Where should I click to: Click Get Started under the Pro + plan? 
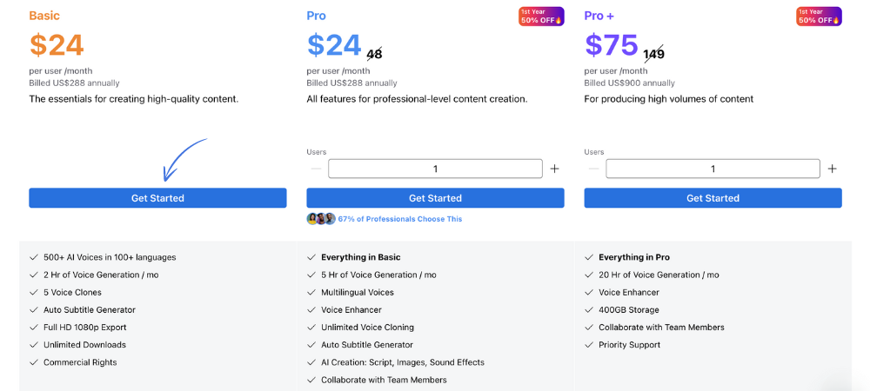tap(713, 198)
